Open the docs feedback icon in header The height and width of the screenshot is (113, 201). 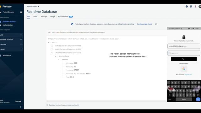[x=191, y=7]
